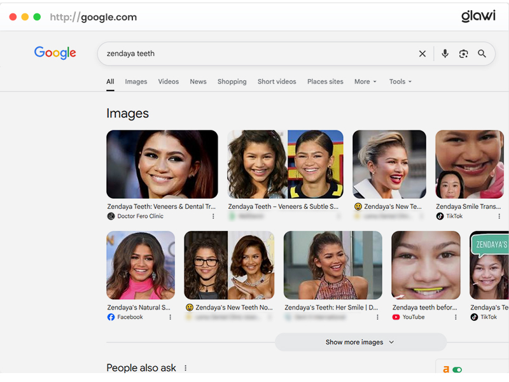Toggle the green switch at bottom right
Viewport: 509px width, 382px height.
click(457, 369)
